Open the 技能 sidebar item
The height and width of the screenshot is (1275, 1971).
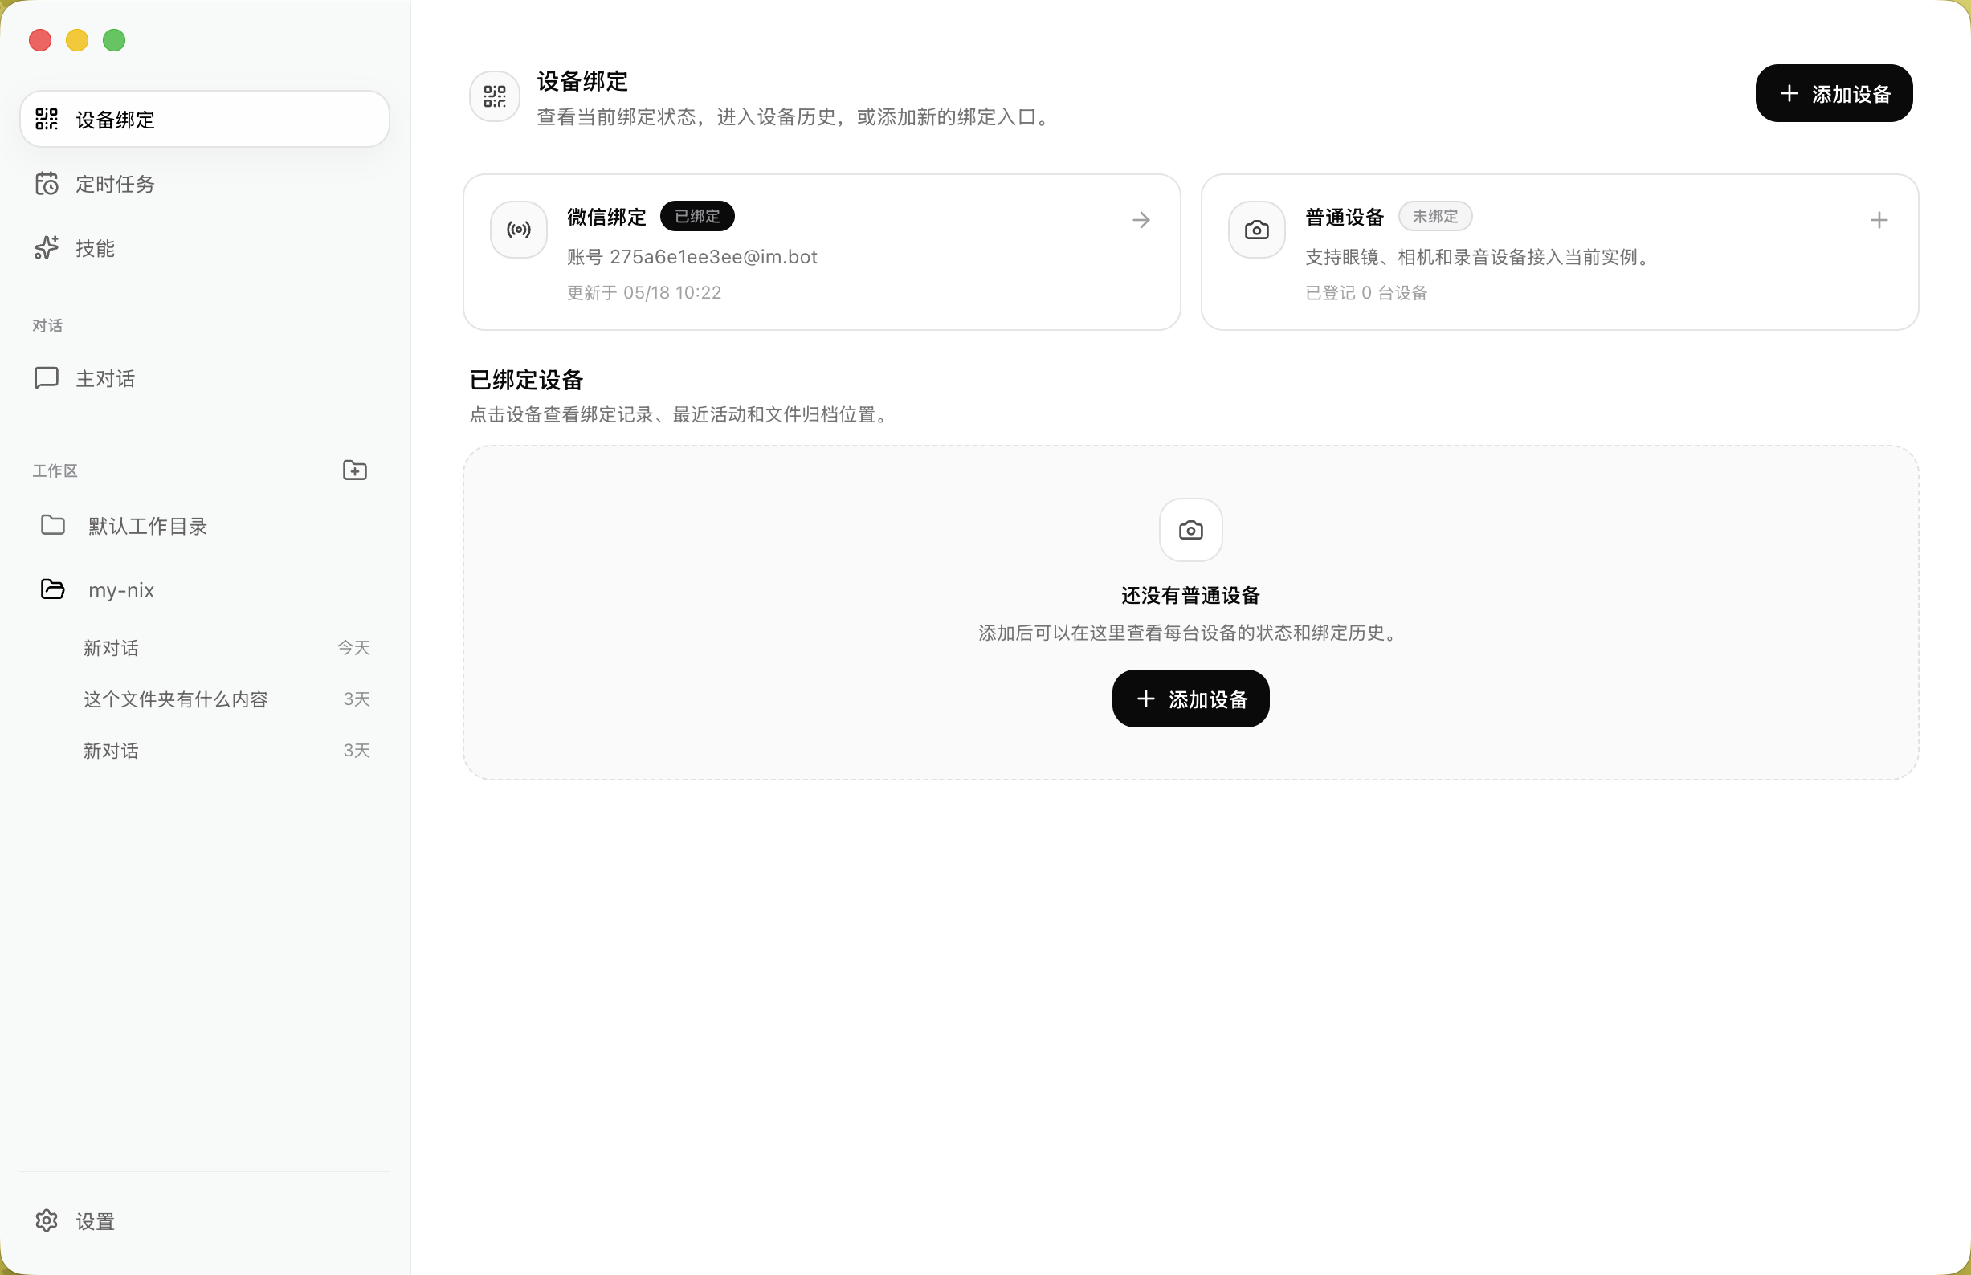[204, 248]
